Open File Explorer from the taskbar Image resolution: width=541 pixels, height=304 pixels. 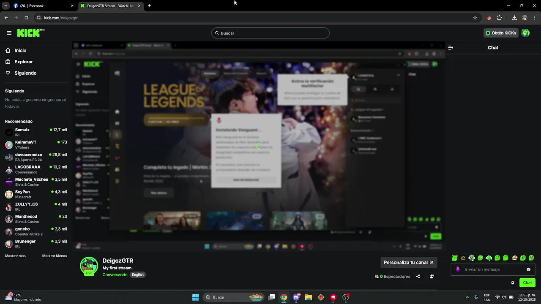[x=309, y=297]
